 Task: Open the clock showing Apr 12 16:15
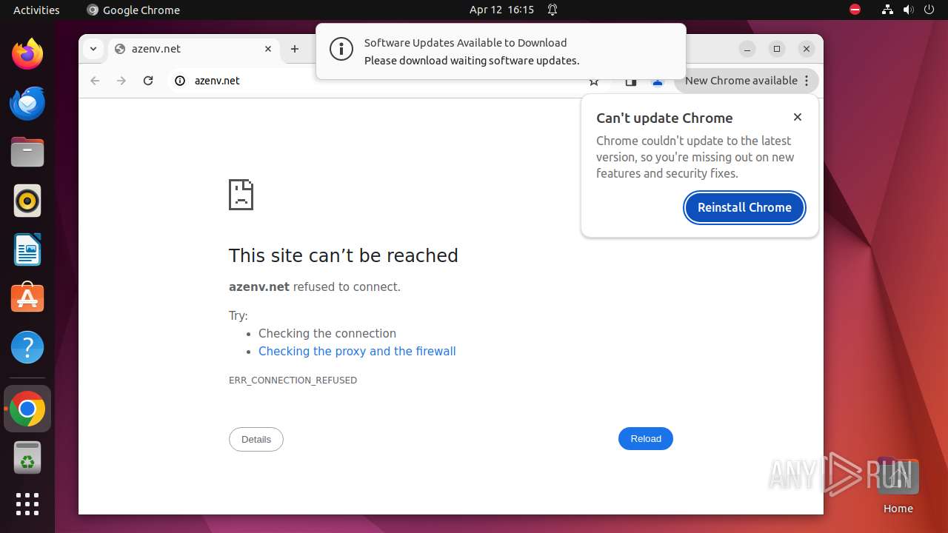click(x=501, y=10)
